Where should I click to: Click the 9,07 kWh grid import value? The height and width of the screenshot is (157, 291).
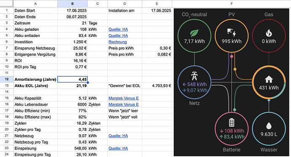coord(194,90)
